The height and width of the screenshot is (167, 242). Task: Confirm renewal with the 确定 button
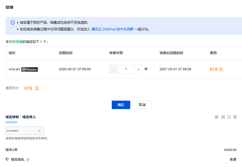(121, 105)
